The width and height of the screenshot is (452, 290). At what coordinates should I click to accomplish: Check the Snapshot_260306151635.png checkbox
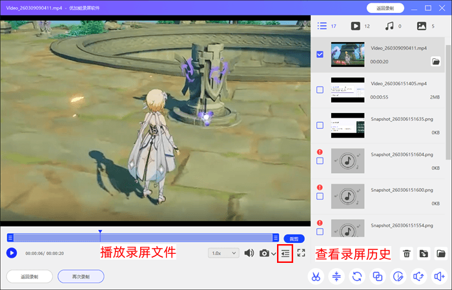click(x=320, y=125)
